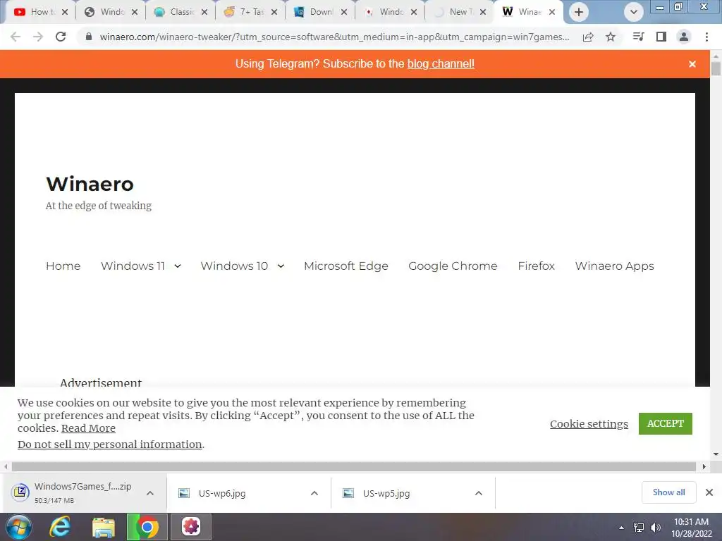The height and width of the screenshot is (541, 722).
Task: Reload the Winaero page
Action: 61,37
